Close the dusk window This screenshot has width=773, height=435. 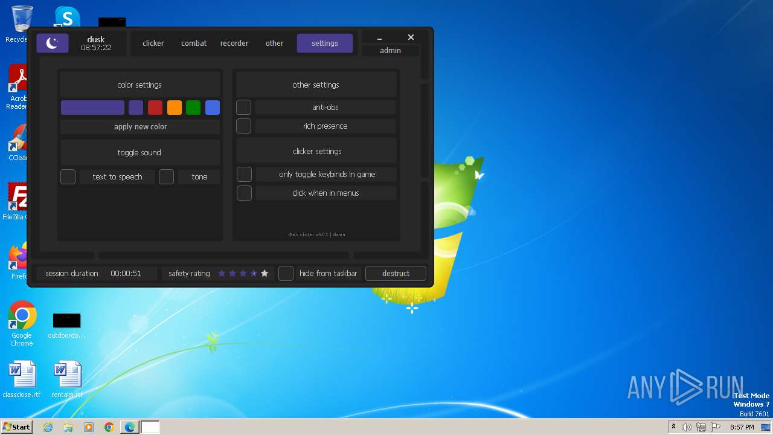coord(411,37)
